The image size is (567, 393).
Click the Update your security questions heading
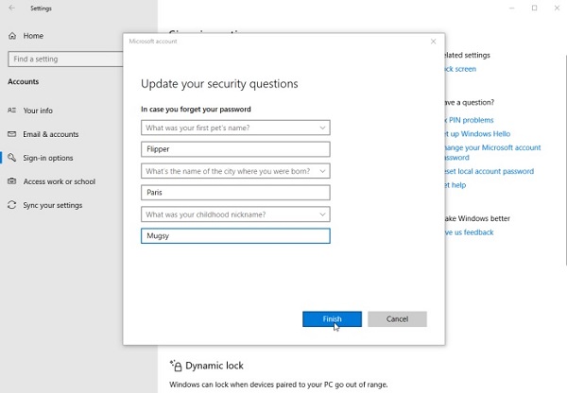click(x=219, y=84)
